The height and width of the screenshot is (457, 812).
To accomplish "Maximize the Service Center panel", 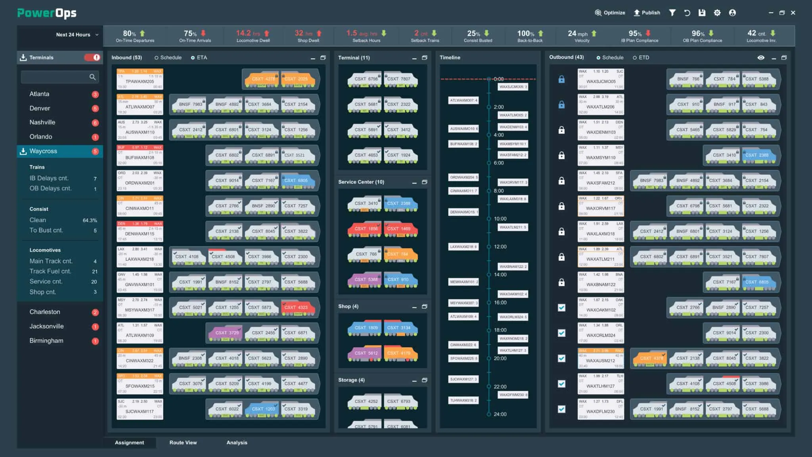I will coord(425,182).
